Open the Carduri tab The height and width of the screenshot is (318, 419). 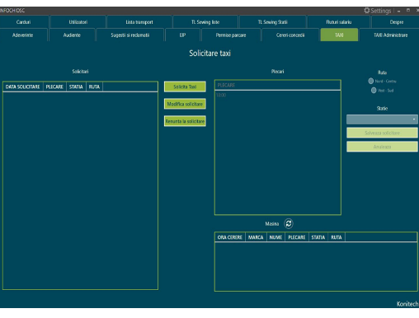[23, 22]
